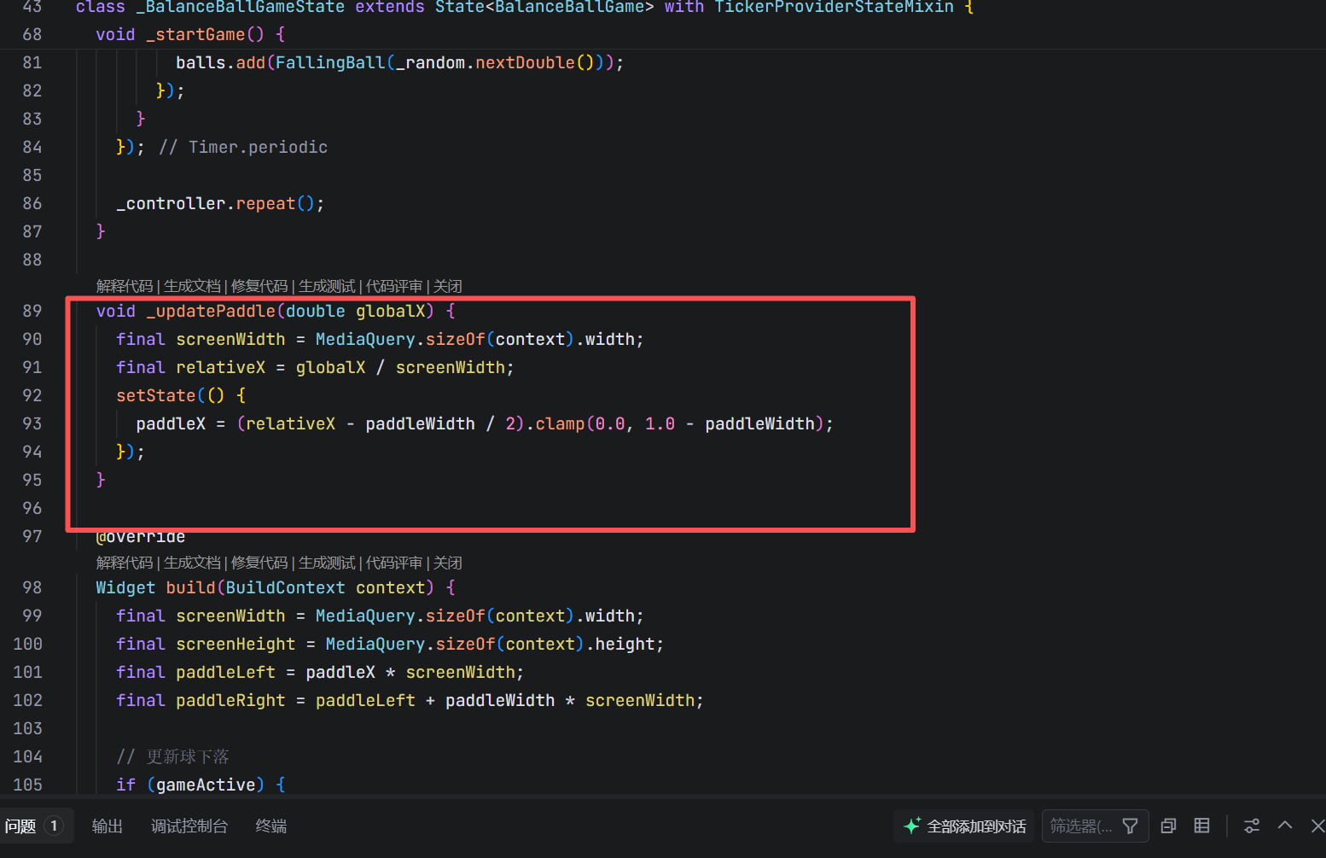The width and height of the screenshot is (1326, 858).
Task: Click '_controller.repeat();' on line 86
Action: pyautogui.click(x=220, y=203)
